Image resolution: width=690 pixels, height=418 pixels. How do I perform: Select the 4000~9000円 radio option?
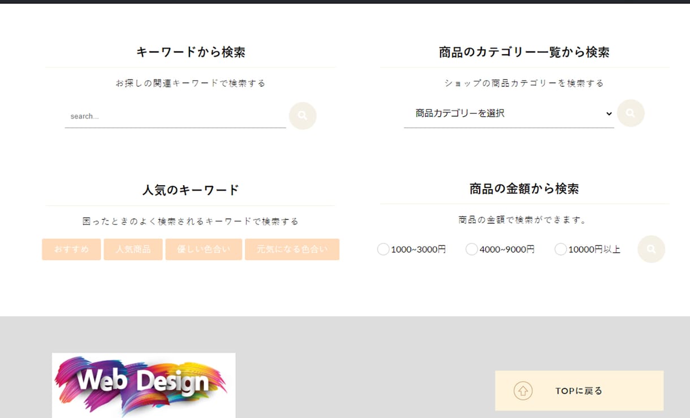(472, 249)
